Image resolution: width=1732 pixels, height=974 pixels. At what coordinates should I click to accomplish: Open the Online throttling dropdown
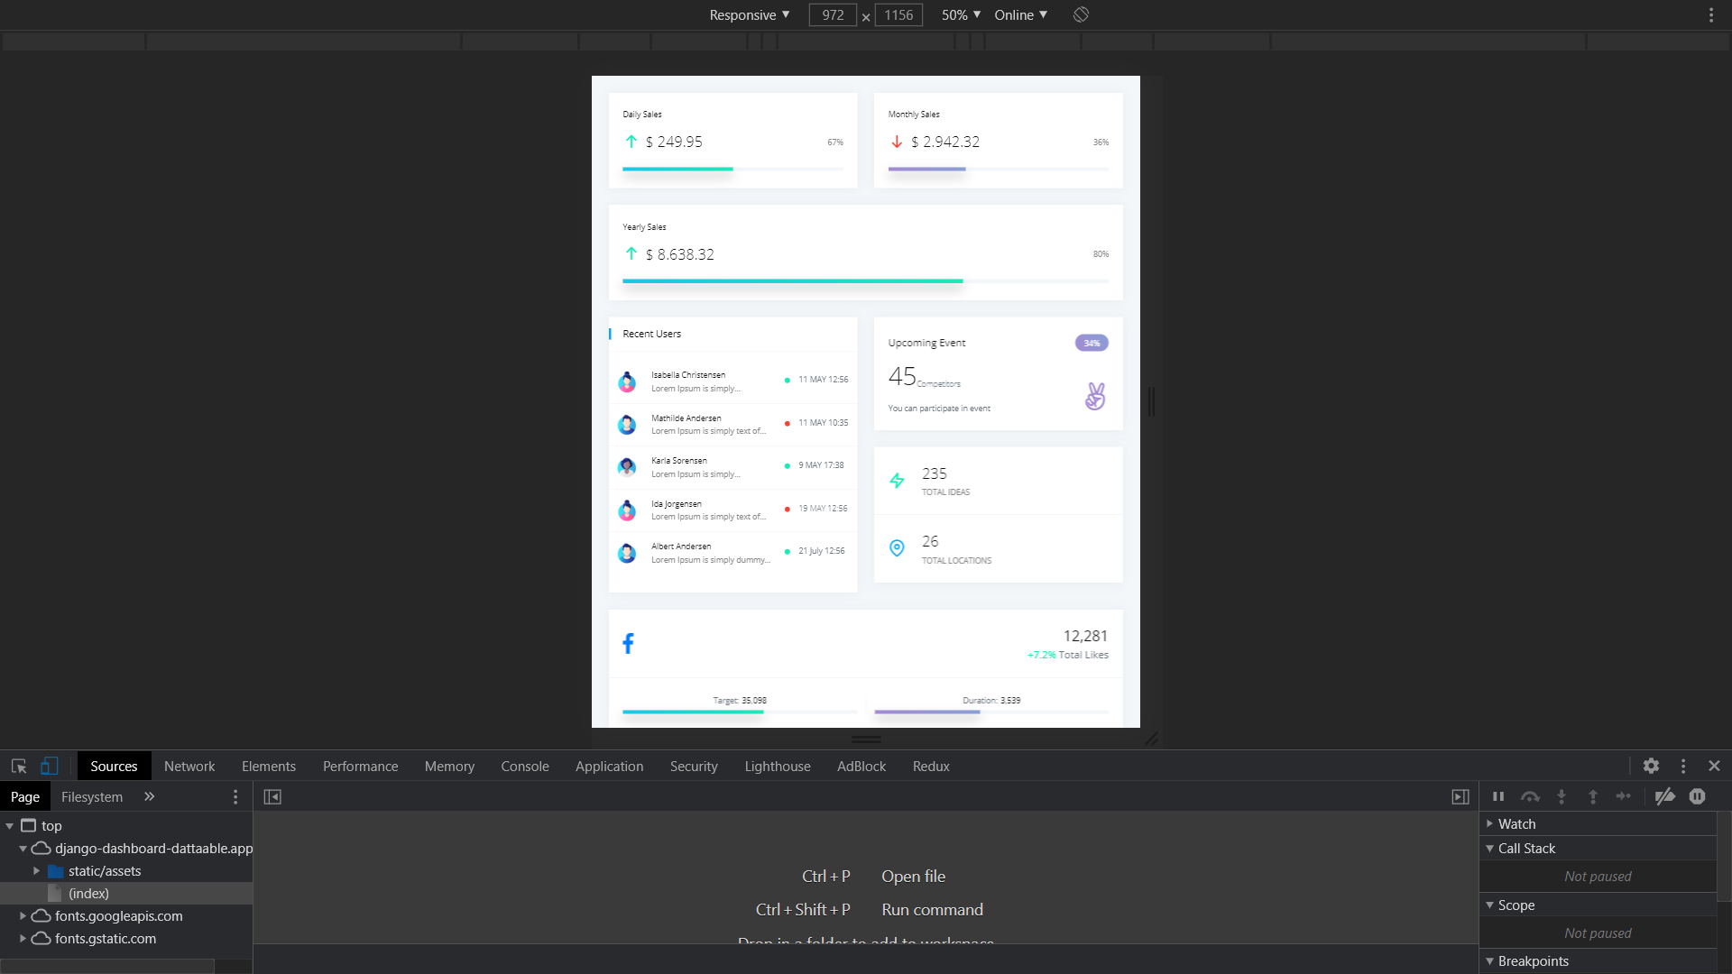coord(1019,14)
